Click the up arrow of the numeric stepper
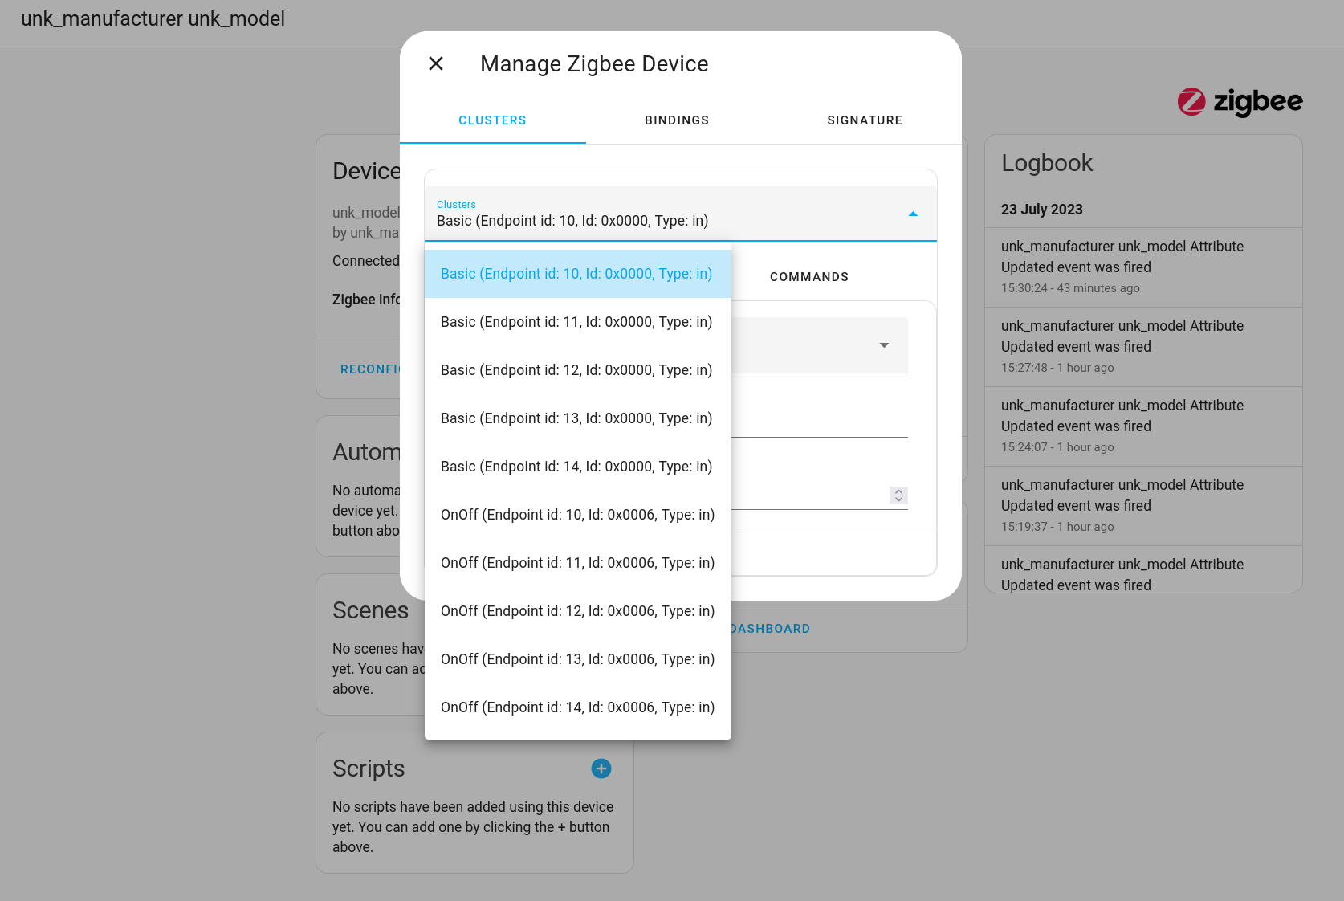1344x901 pixels. [898, 491]
